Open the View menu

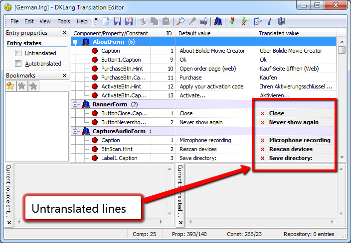[45, 21]
